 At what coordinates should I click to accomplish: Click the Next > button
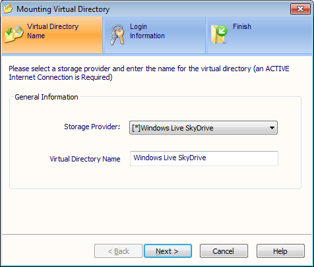pyautogui.click(x=168, y=251)
